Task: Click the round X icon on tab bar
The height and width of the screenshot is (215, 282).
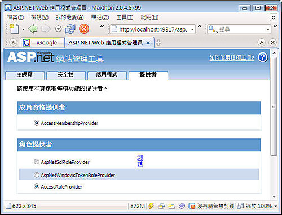Action: (272, 42)
